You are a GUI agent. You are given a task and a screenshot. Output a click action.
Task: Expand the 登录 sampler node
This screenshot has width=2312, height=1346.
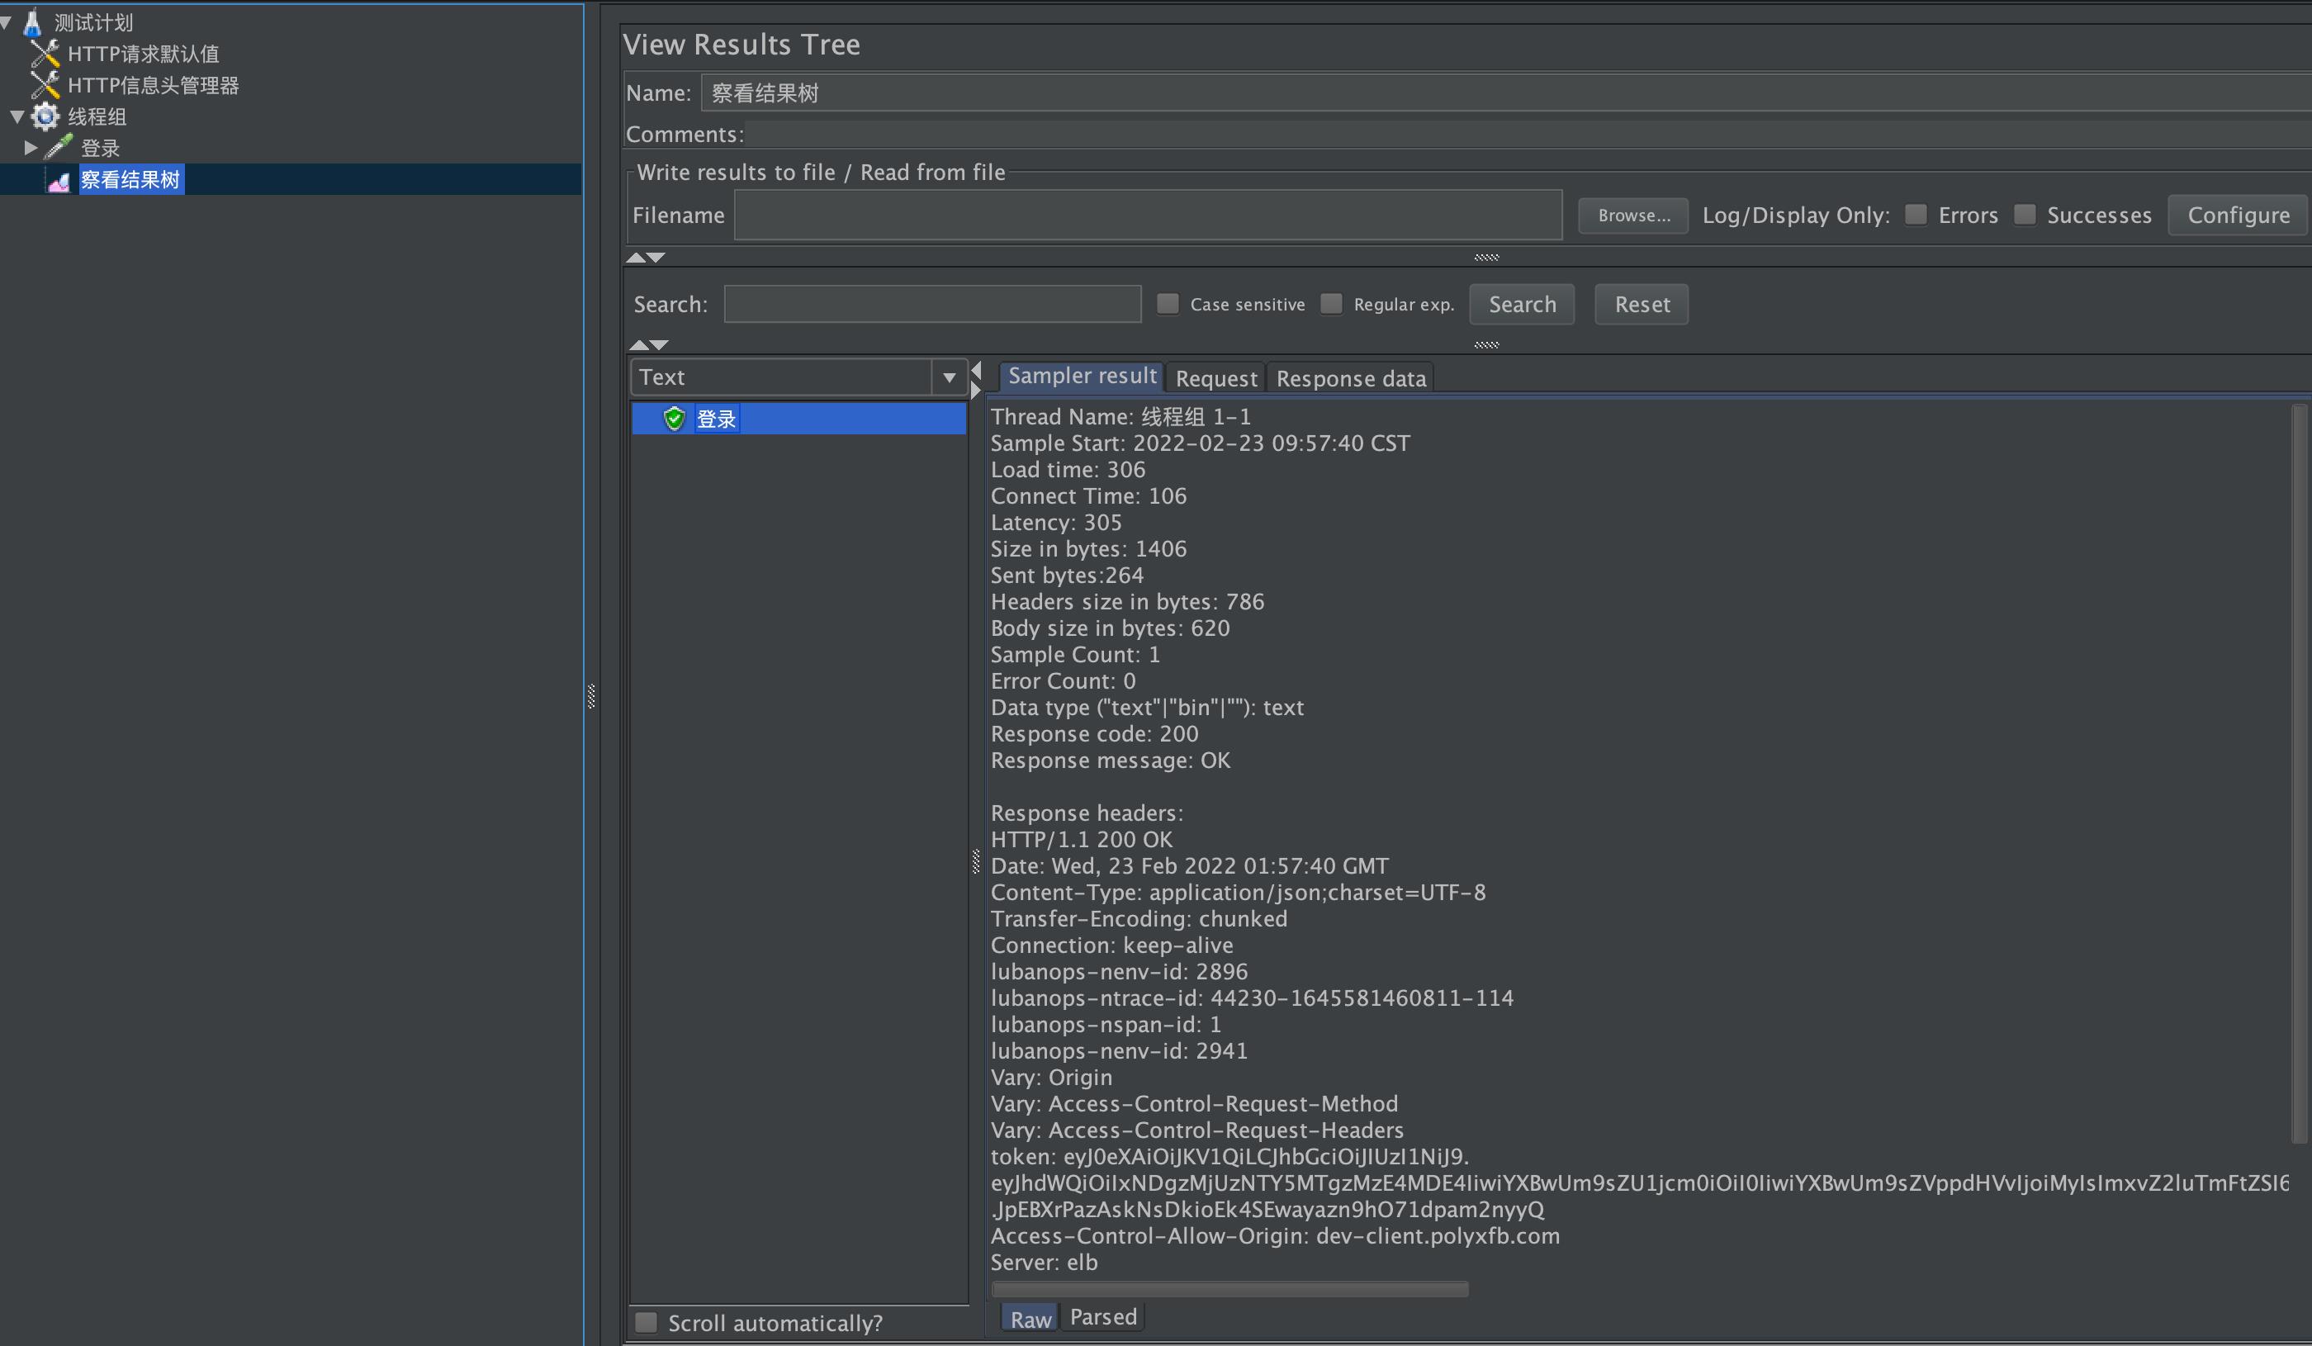coord(31,148)
